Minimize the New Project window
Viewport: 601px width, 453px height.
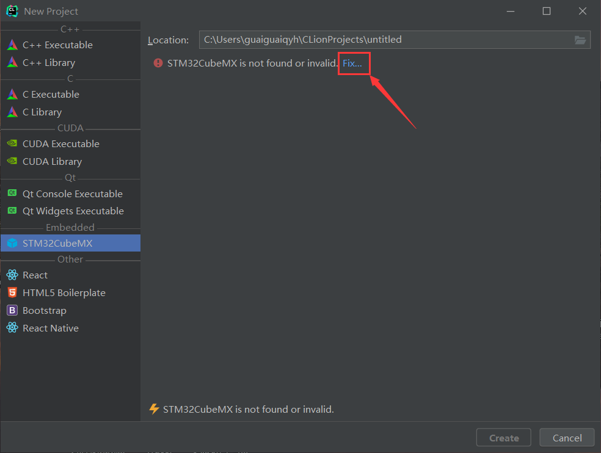point(511,11)
